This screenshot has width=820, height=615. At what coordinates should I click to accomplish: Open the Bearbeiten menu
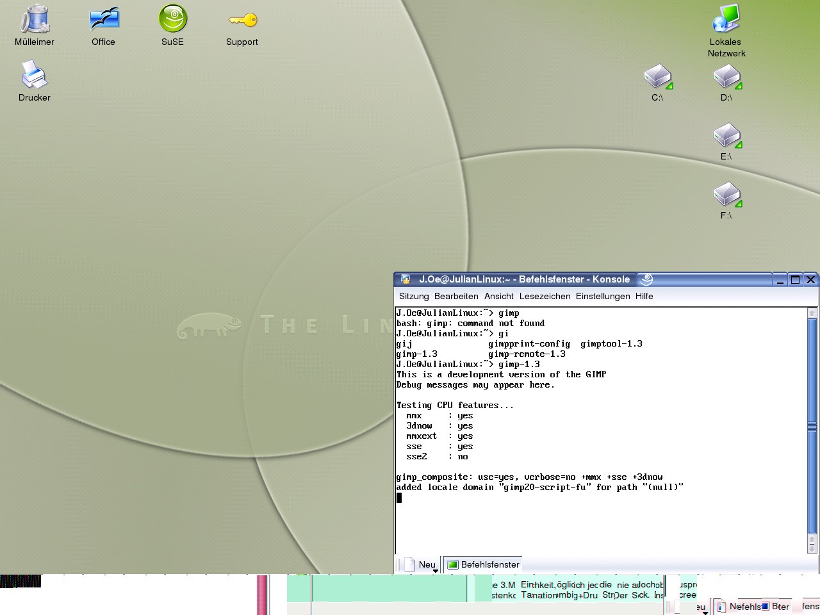click(x=456, y=296)
